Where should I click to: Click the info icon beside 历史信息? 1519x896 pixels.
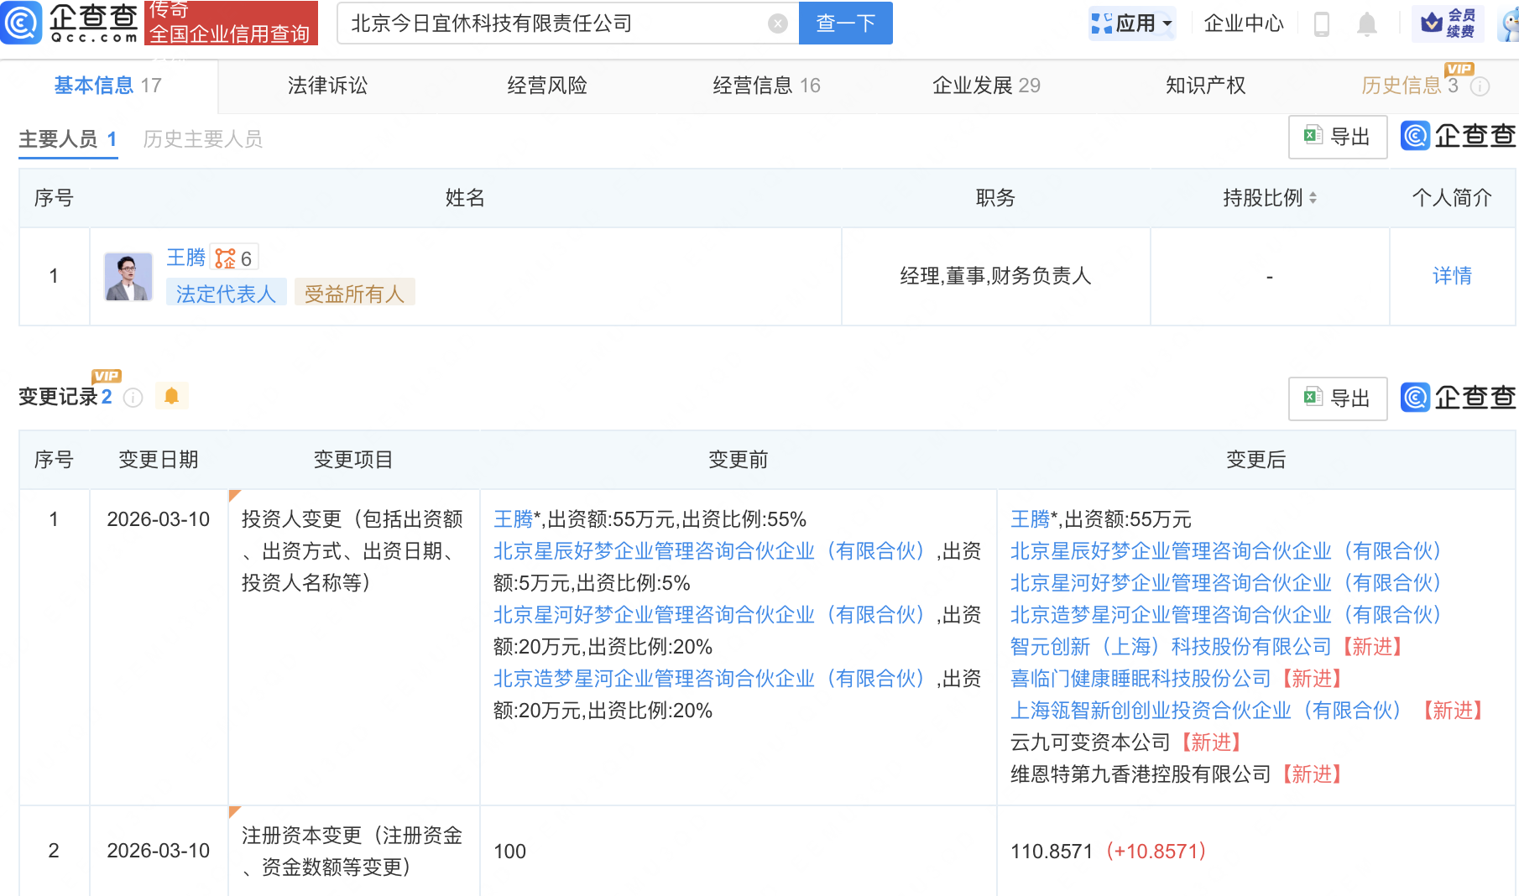(1480, 86)
